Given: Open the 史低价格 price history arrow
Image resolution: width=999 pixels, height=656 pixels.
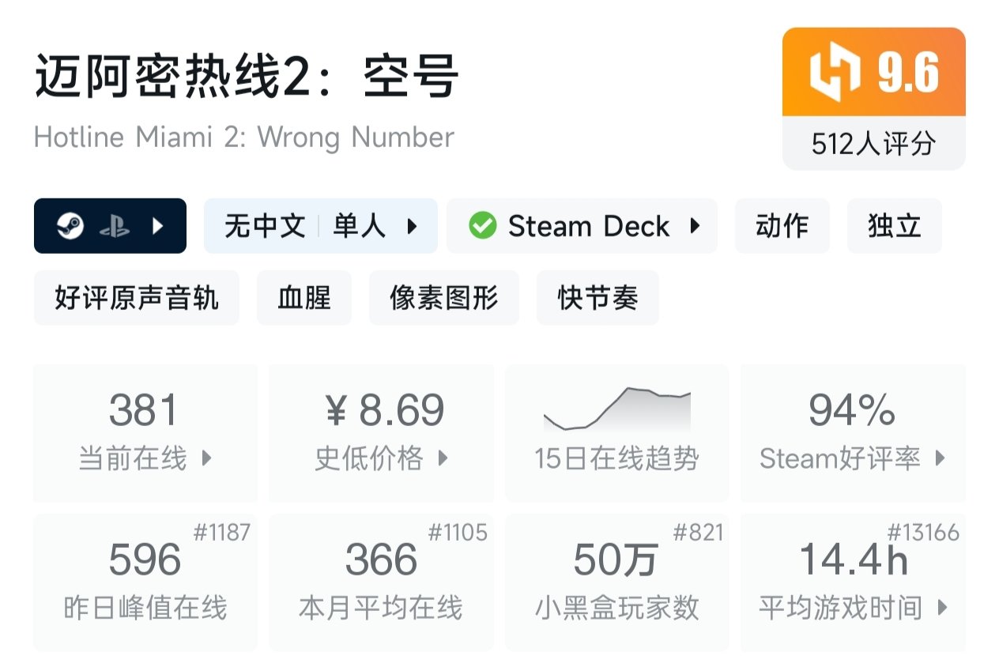Looking at the screenshot, I should click(443, 458).
